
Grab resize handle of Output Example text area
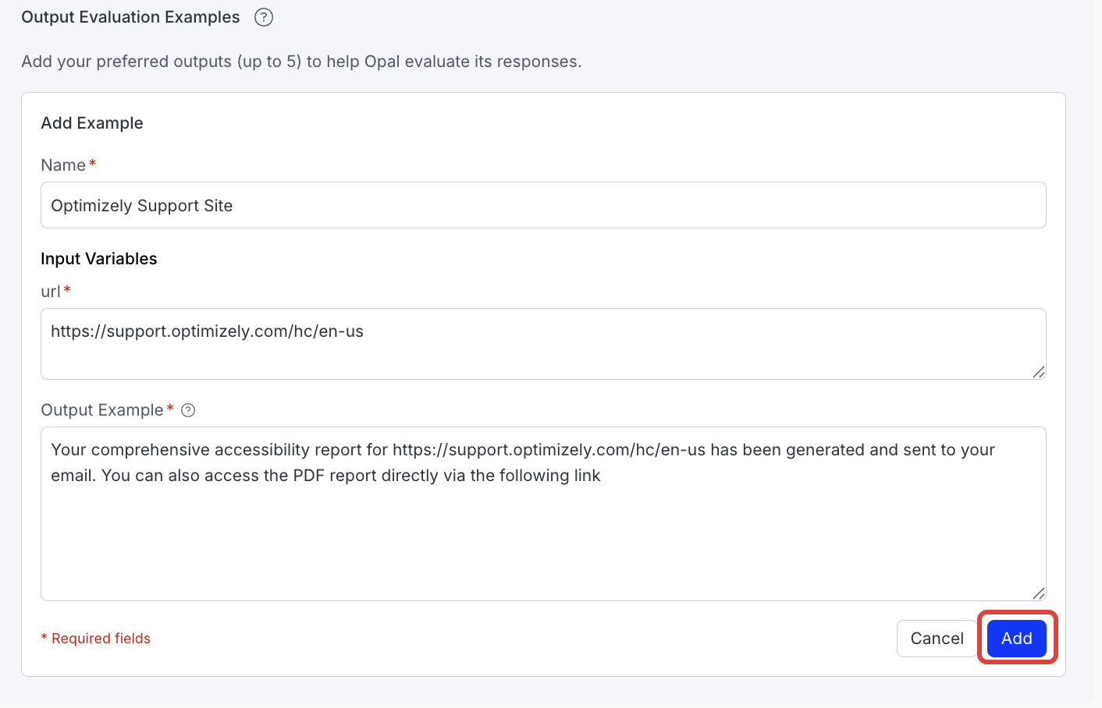click(x=1038, y=593)
